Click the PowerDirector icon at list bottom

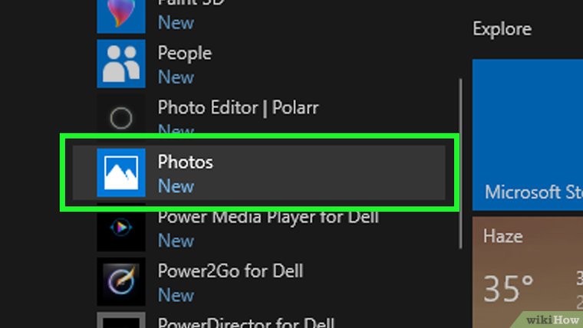tap(121, 320)
